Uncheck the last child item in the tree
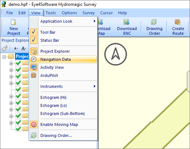Screen dimensions: 190x149 [18, 129]
